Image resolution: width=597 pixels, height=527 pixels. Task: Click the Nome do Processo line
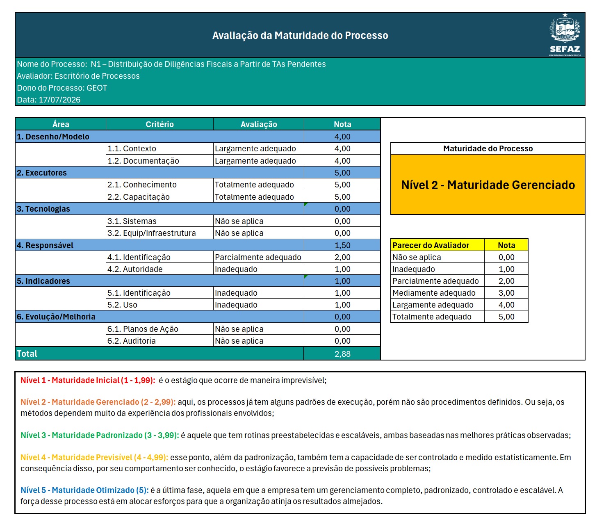click(171, 64)
